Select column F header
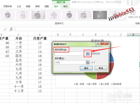This screenshot has height=105, width=140. [71, 35]
